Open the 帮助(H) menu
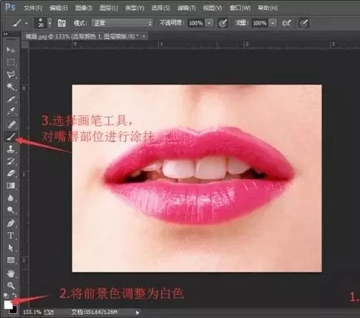This screenshot has height=318, width=360. coord(268,8)
